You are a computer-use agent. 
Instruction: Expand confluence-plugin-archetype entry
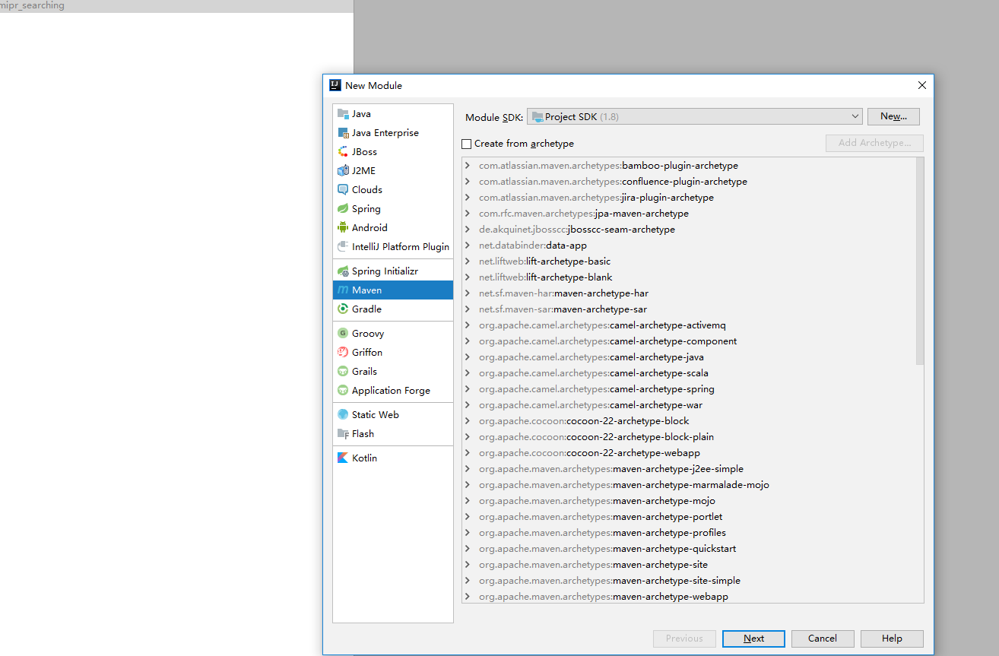point(468,182)
